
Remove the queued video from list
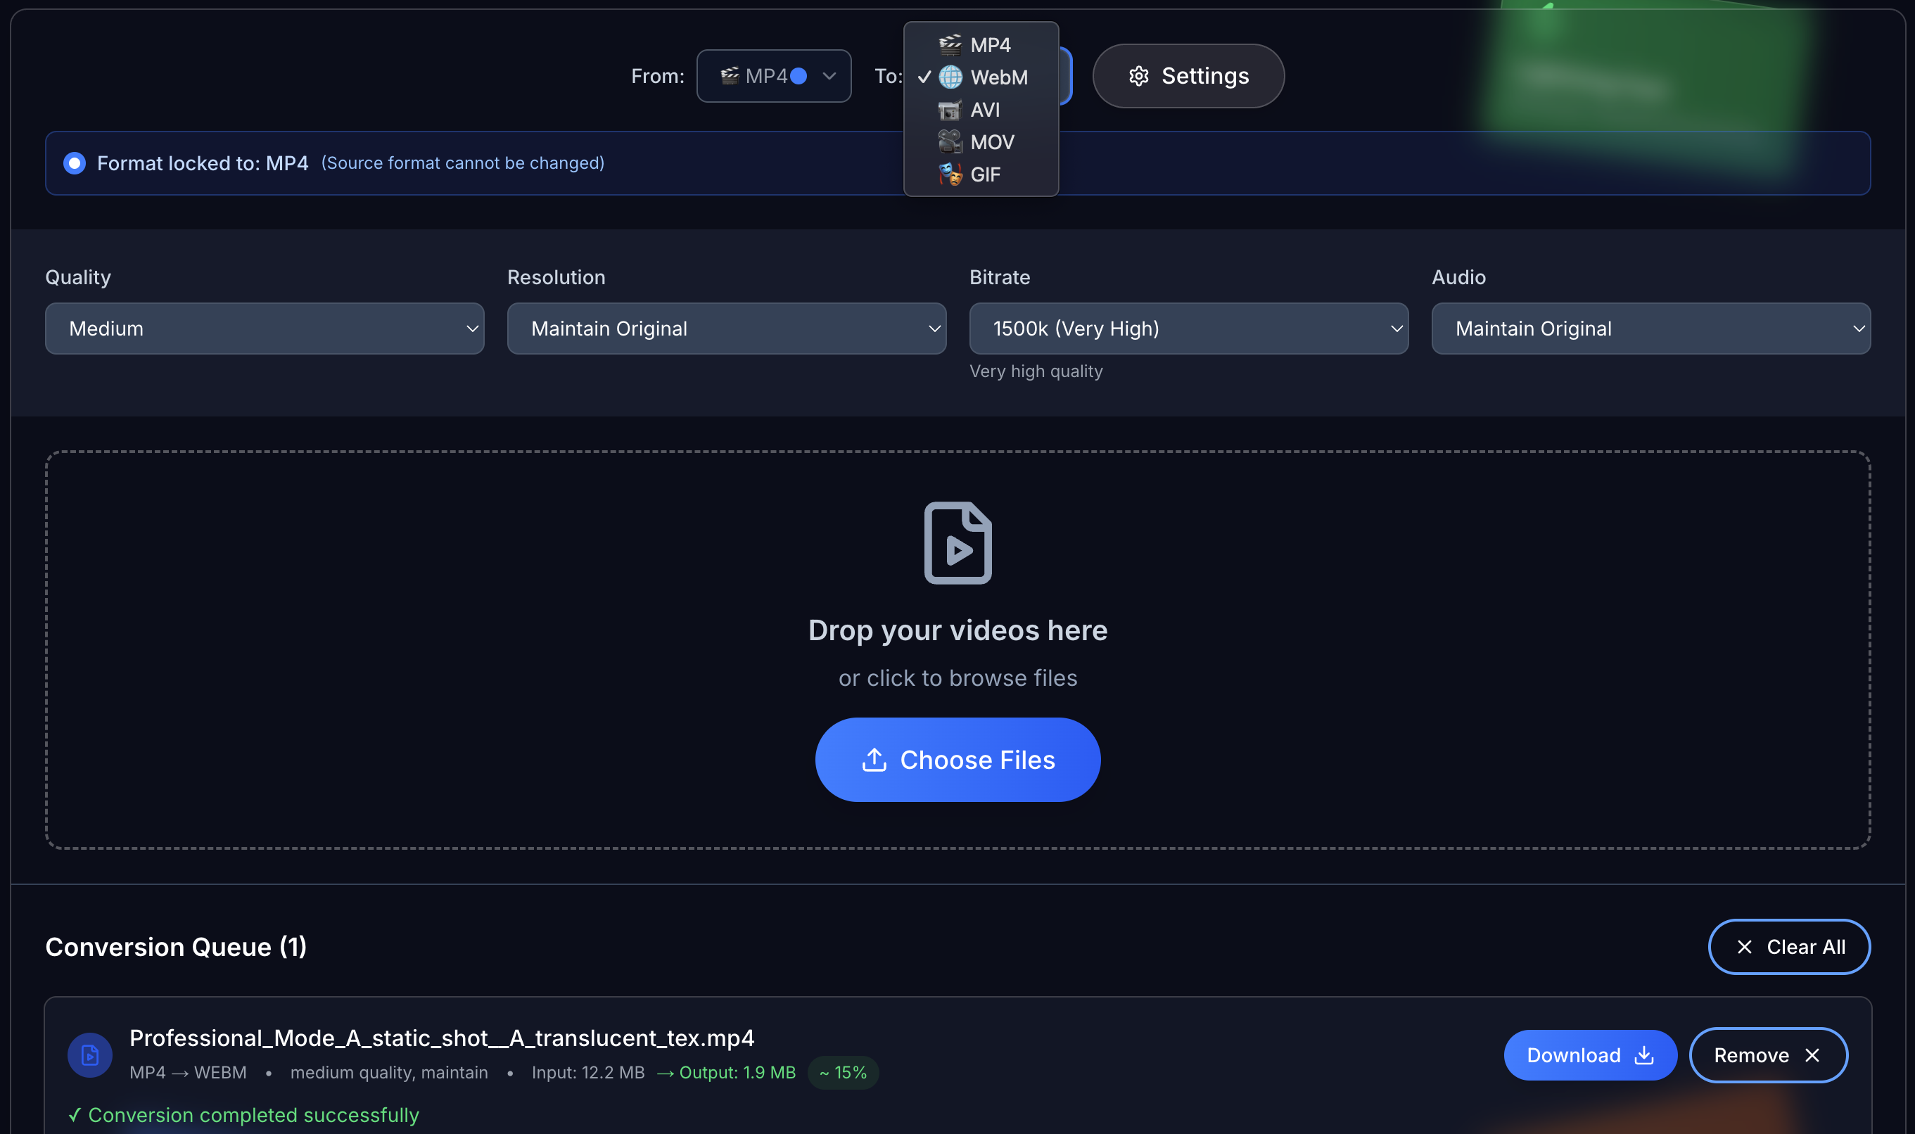[1768, 1055]
